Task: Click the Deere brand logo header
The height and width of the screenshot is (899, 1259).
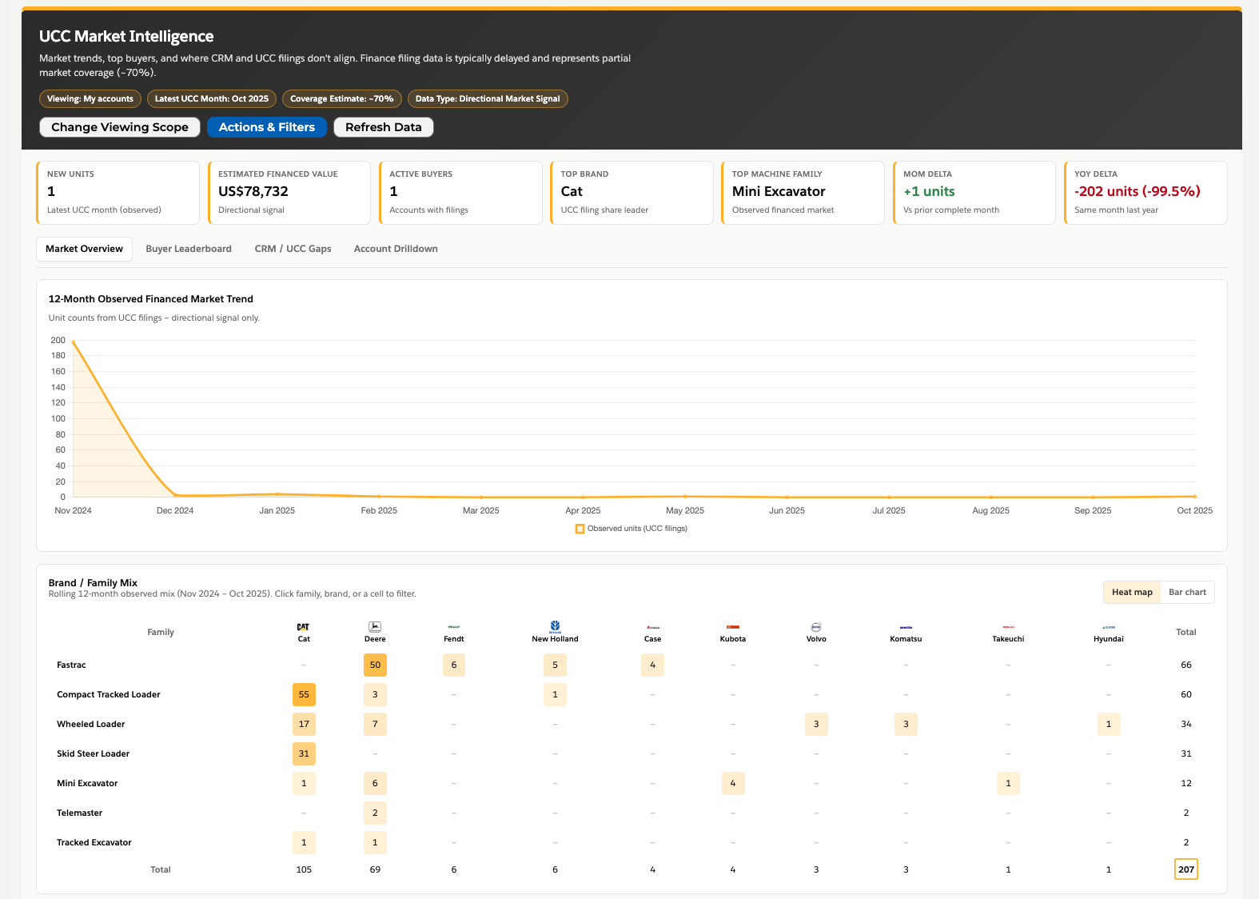Action: tap(375, 632)
